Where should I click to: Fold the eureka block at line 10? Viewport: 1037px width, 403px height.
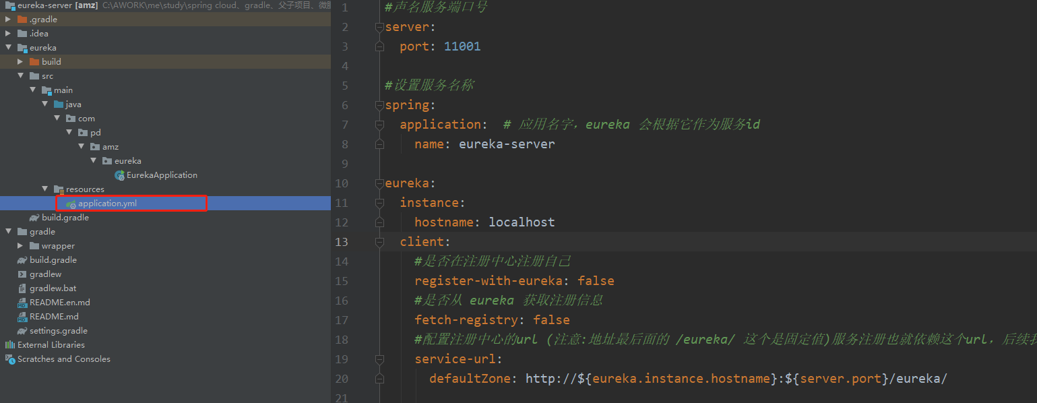(379, 184)
